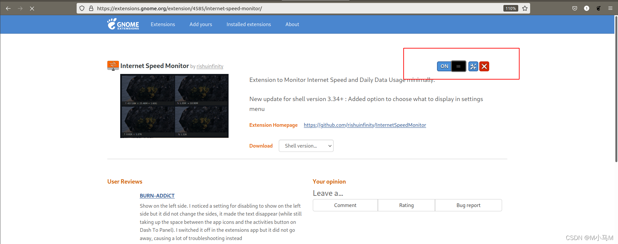Open extension settings with the wrench icon
The height and width of the screenshot is (244, 618).
(x=473, y=66)
